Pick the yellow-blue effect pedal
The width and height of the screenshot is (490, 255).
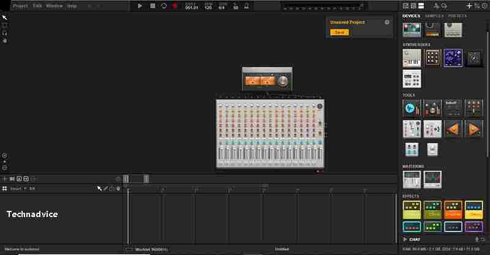tap(473, 210)
